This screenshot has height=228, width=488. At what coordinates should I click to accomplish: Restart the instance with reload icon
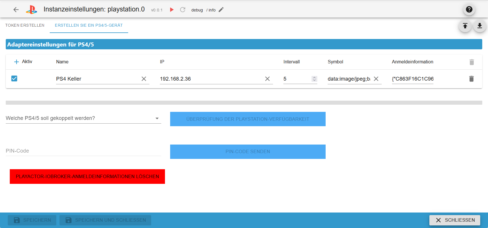(x=182, y=10)
